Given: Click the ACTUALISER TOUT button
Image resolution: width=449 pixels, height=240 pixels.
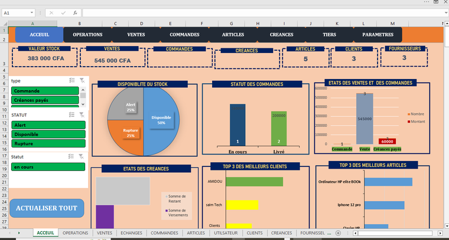Looking at the screenshot, I should pos(47,208).
